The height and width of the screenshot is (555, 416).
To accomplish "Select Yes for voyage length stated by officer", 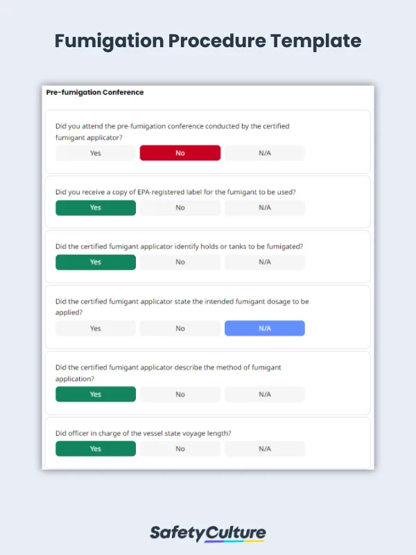I will pyautogui.click(x=95, y=448).
